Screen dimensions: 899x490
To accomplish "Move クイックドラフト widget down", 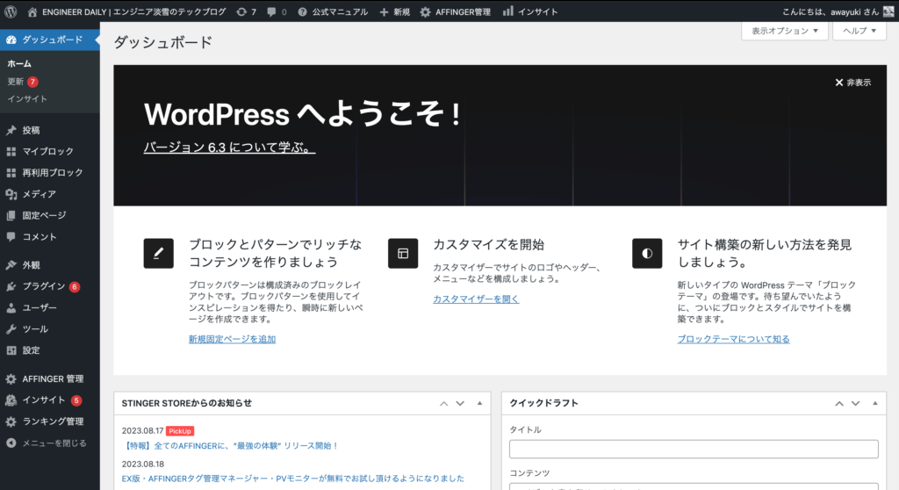I will click(855, 403).
